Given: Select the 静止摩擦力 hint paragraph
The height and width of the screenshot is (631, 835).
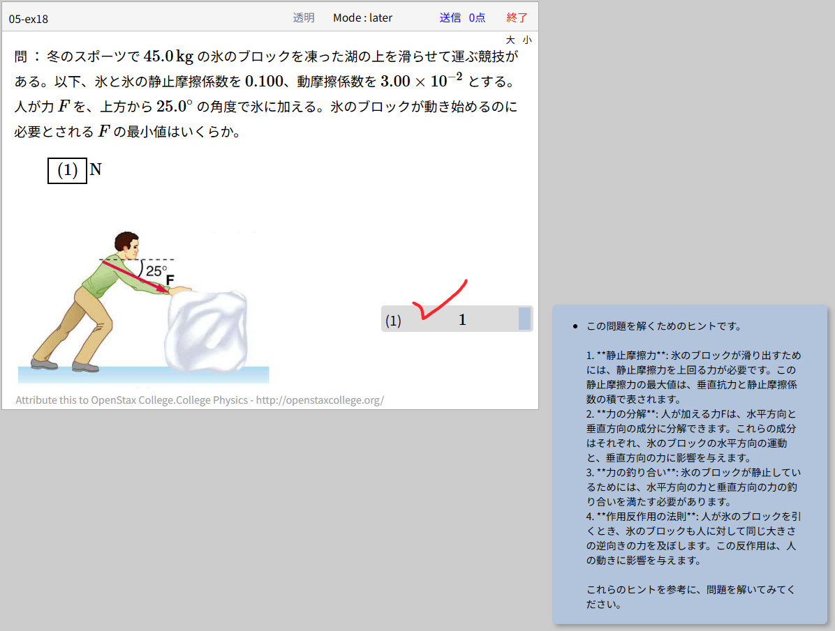Looking at the screenshot, I should [x=694, y=377].
